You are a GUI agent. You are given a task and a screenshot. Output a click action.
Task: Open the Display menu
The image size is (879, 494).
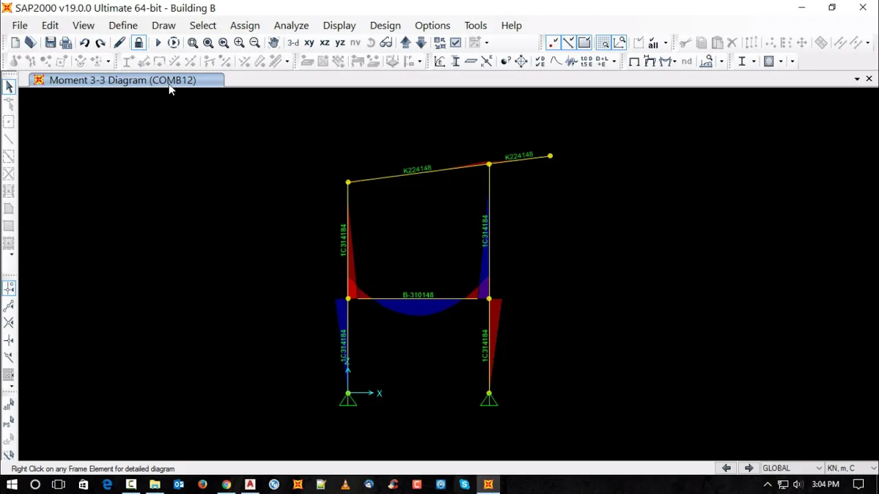[x=339, y=25]
